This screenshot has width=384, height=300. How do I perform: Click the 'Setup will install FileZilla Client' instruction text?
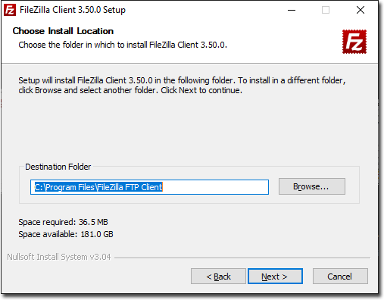[182, 86]
